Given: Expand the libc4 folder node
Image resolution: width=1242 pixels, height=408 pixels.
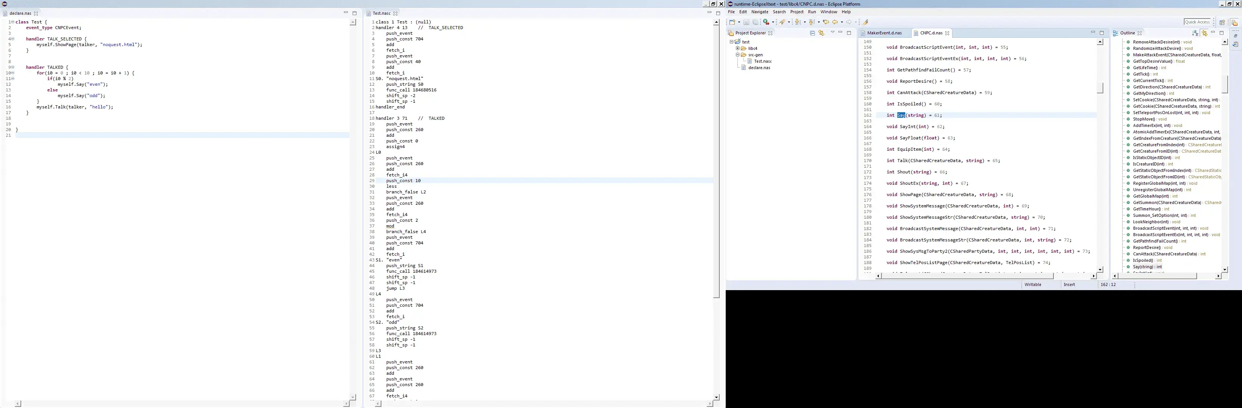Looking at the screenshot, I should [738, 48].
